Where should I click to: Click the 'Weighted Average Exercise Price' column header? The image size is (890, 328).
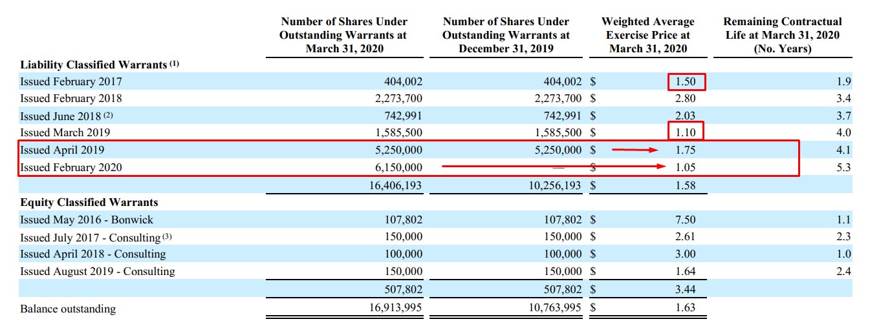coord(647,35)
